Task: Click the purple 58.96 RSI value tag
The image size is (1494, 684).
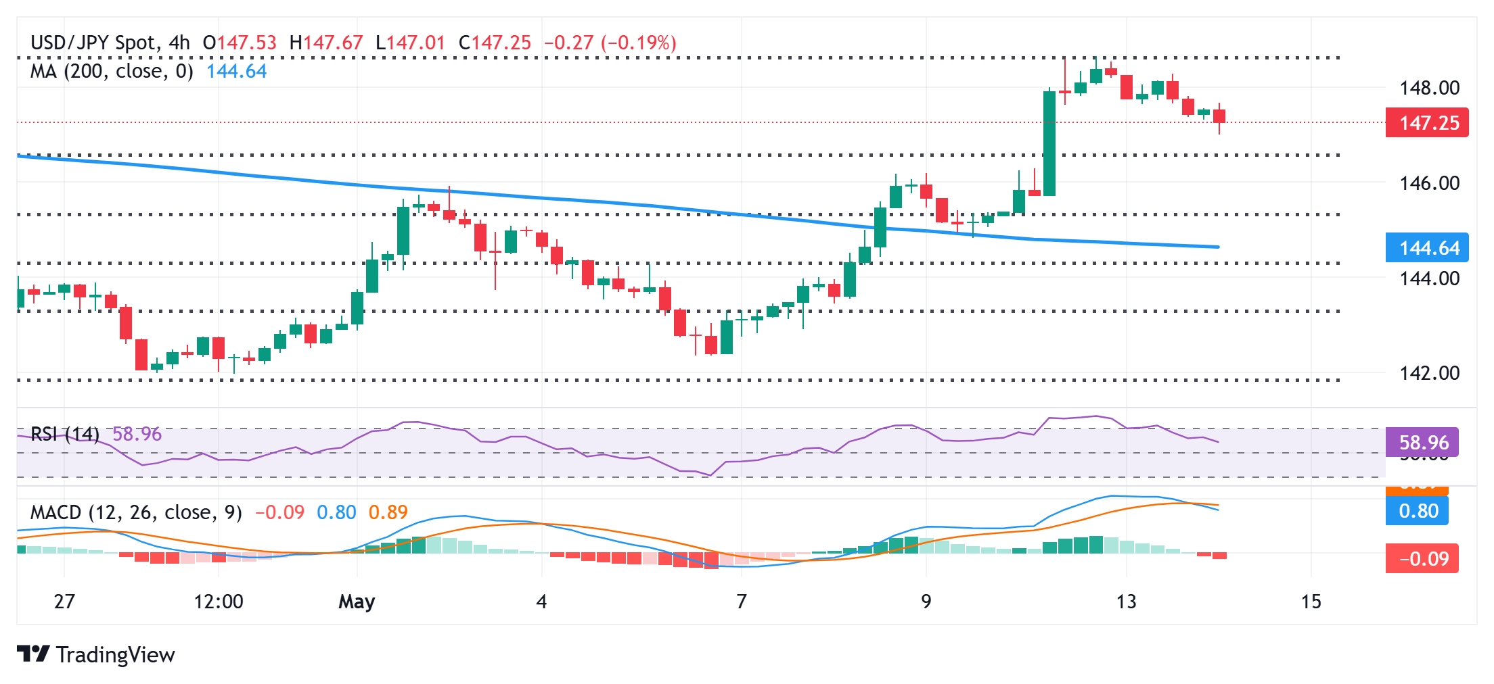Action: (1422, 443)
